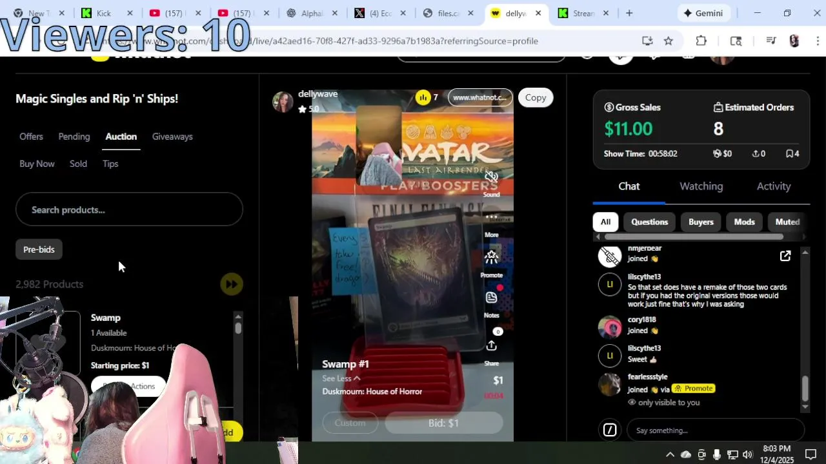Toggle the Pre-bids filter chip
Viewport: 826px width, 464px height.
39,249
